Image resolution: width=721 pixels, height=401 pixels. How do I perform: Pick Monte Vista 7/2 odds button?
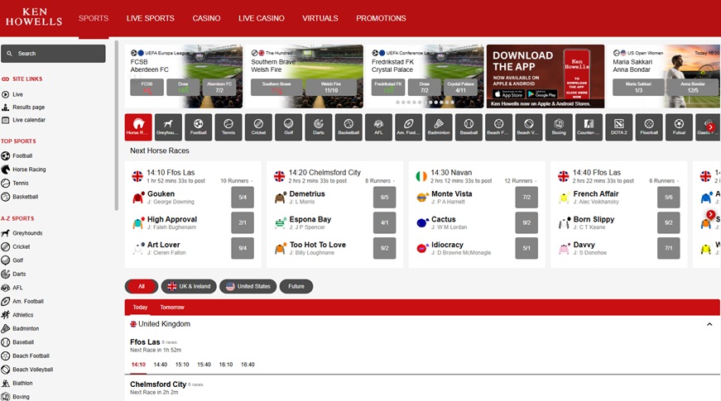click(x=527, y=198)
